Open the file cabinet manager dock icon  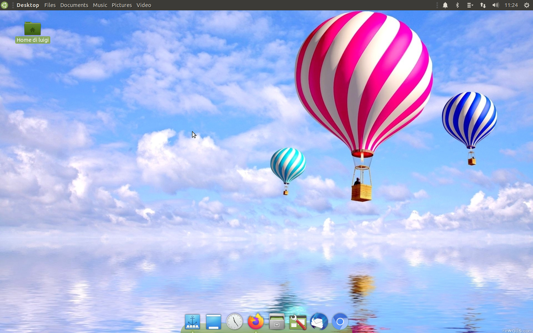pos(277,322)
